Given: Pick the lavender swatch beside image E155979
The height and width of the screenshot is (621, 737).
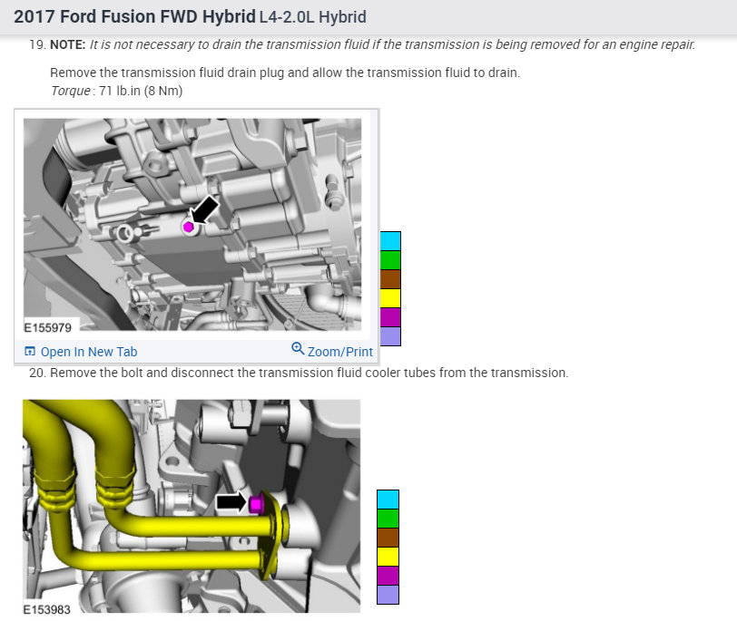Looking at the screenshot, I should (x=390, y=336).
